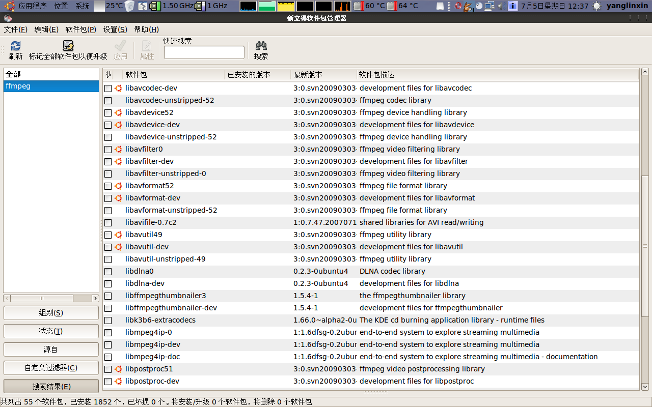Screen dimensions: 652x407
Task: Click the blue info tray icon
Action: coord(513,6)
